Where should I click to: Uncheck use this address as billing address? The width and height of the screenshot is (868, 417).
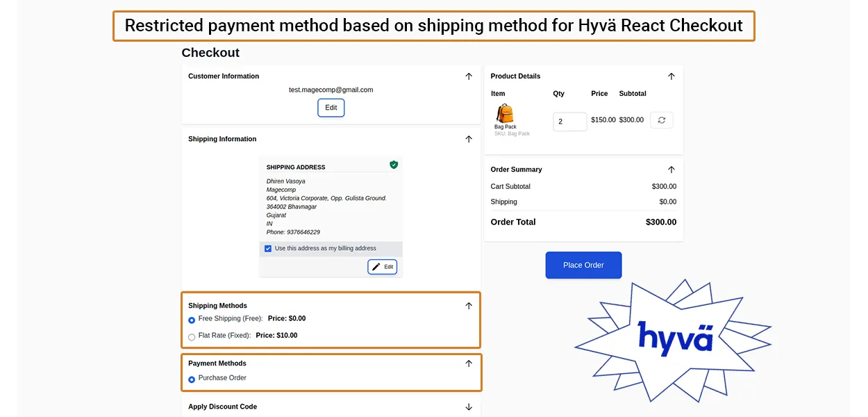coord(268,249)
